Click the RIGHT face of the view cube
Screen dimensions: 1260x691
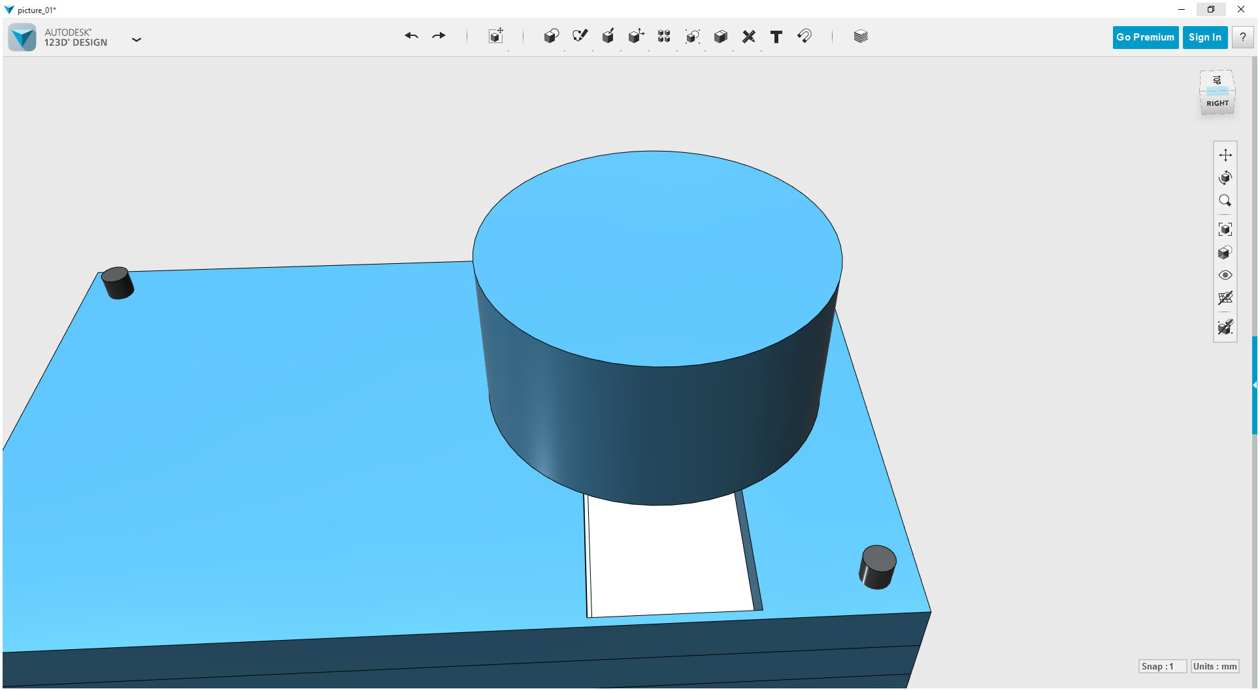click(x=1217, y=104)
